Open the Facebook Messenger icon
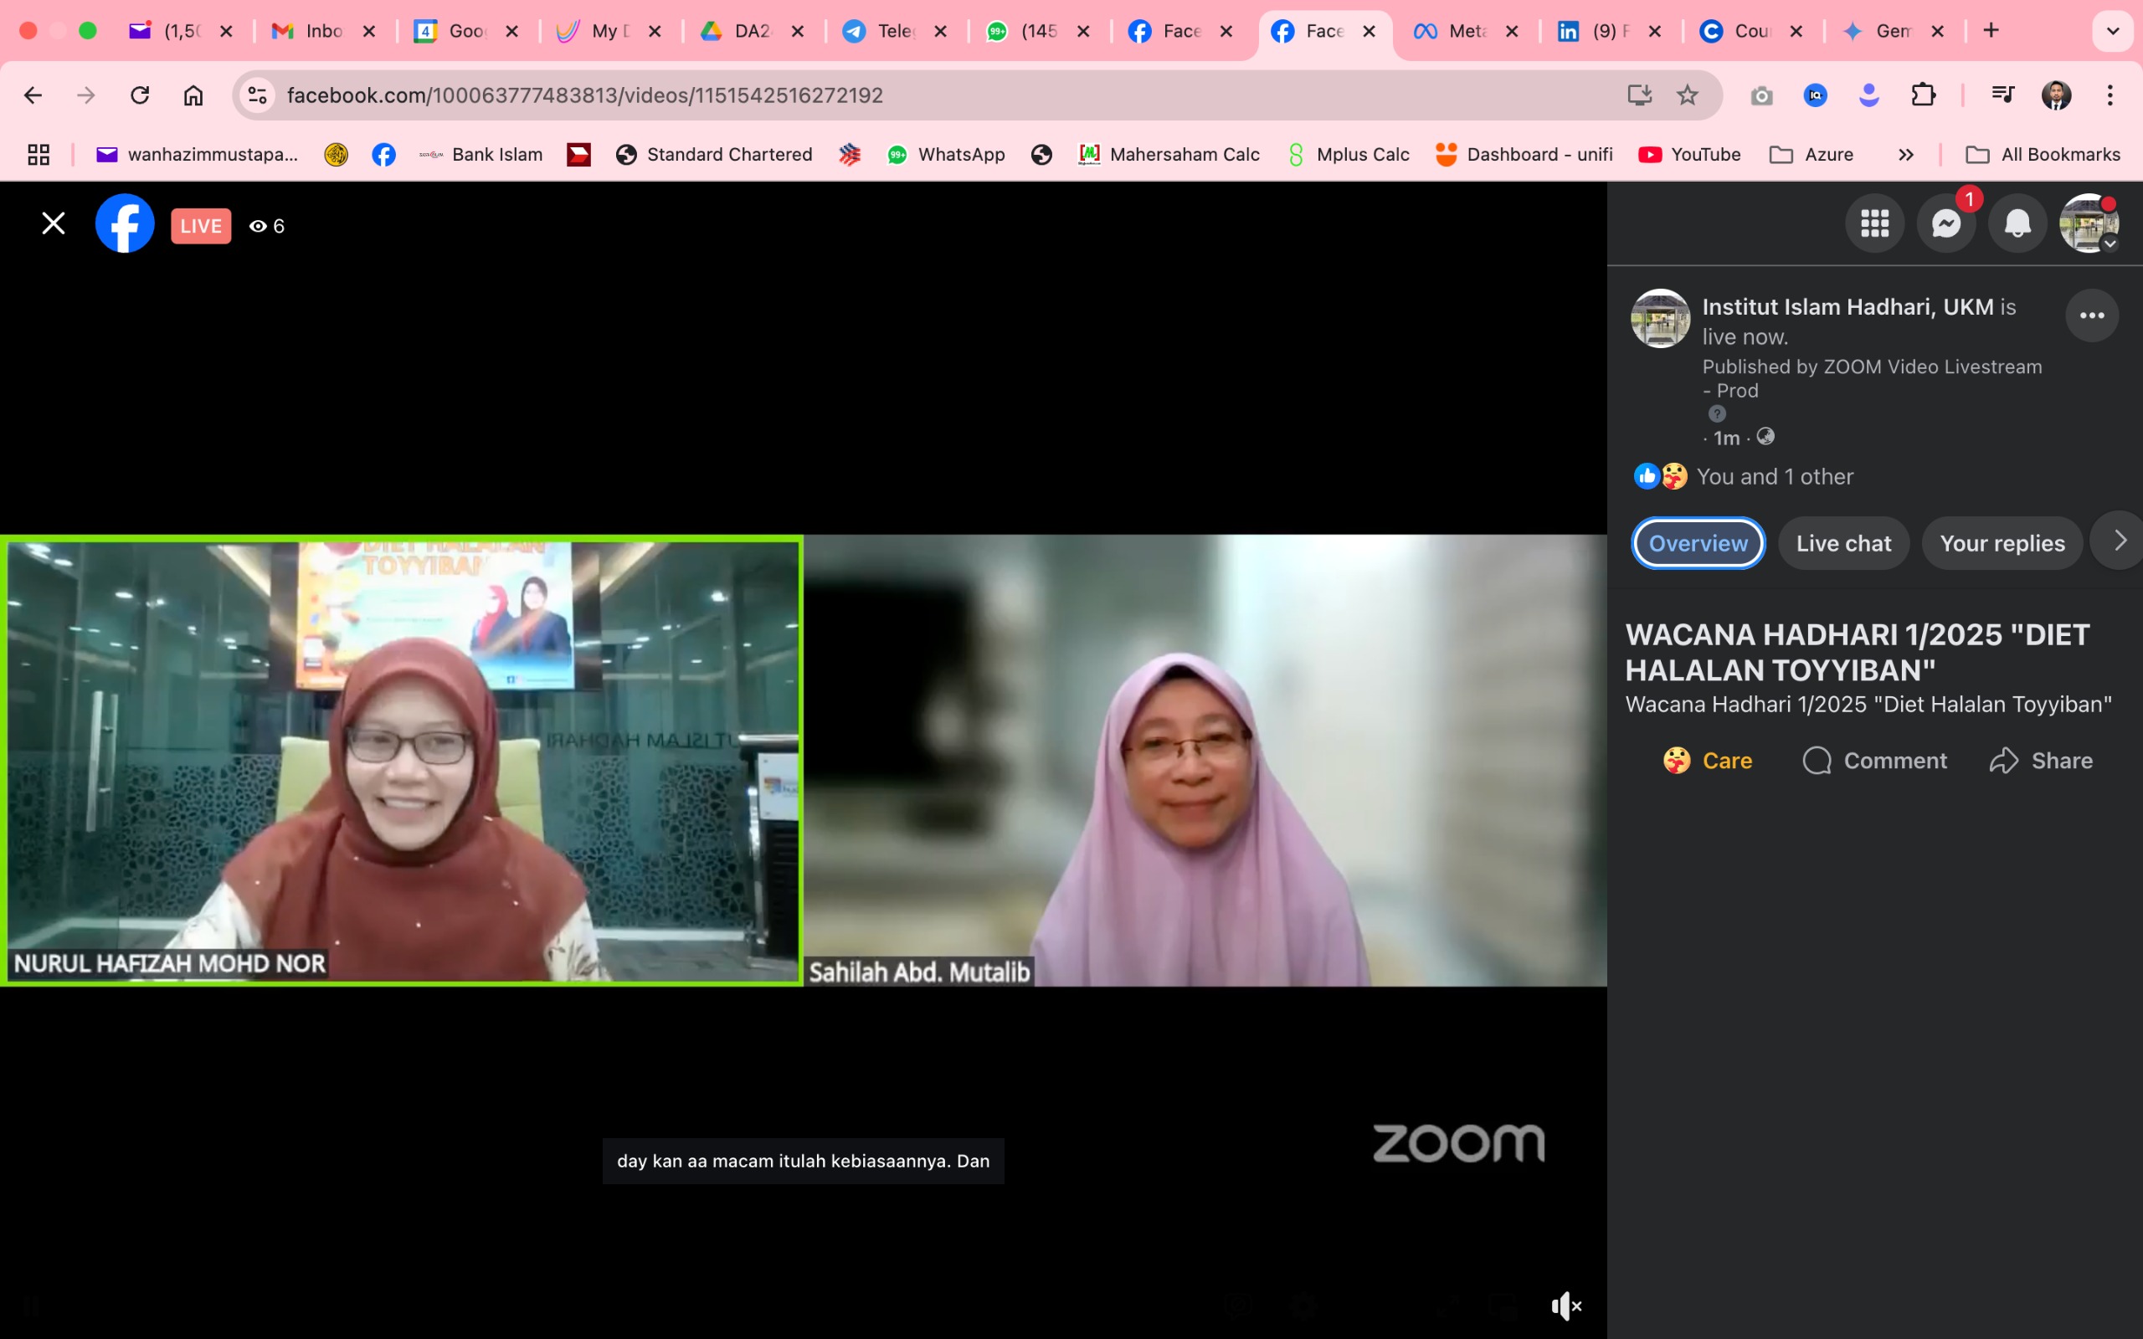This screenshot has width=2143, height=1339. 1945,224
